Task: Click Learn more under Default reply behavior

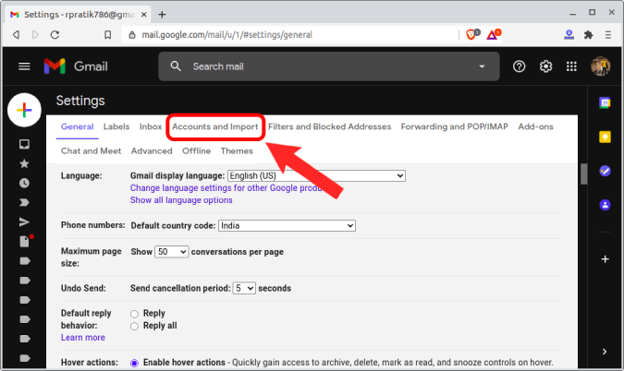Action: (83, 337)
